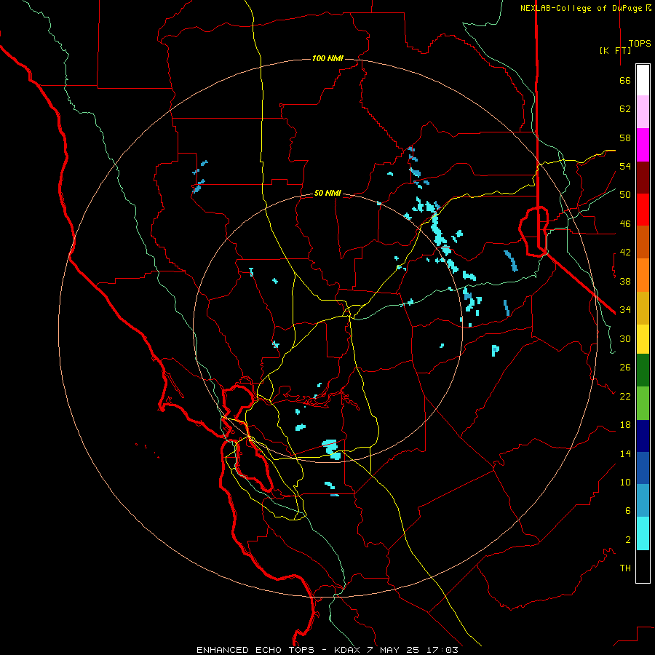Pick the bright orange legend swatch

point(643,275)
